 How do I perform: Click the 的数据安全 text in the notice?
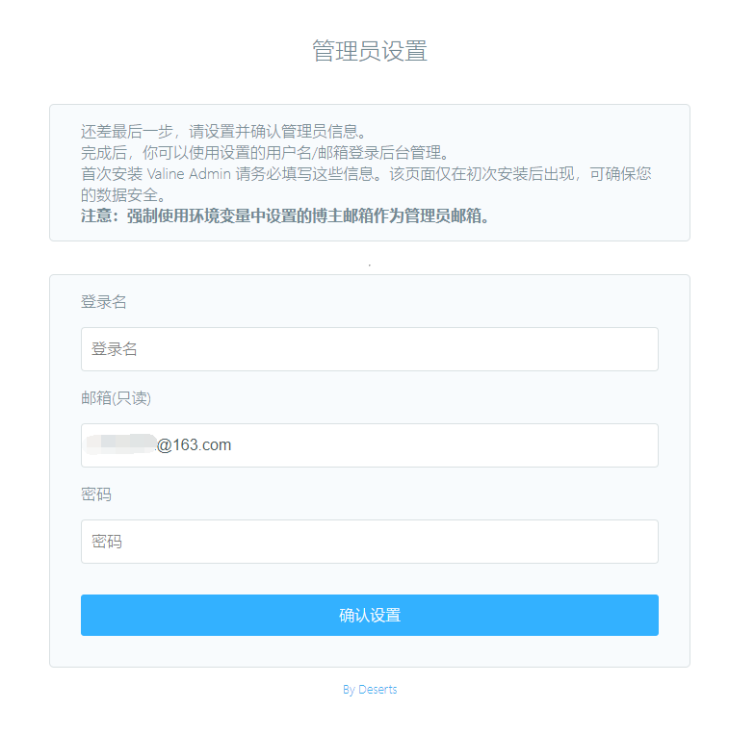(125, 194)
